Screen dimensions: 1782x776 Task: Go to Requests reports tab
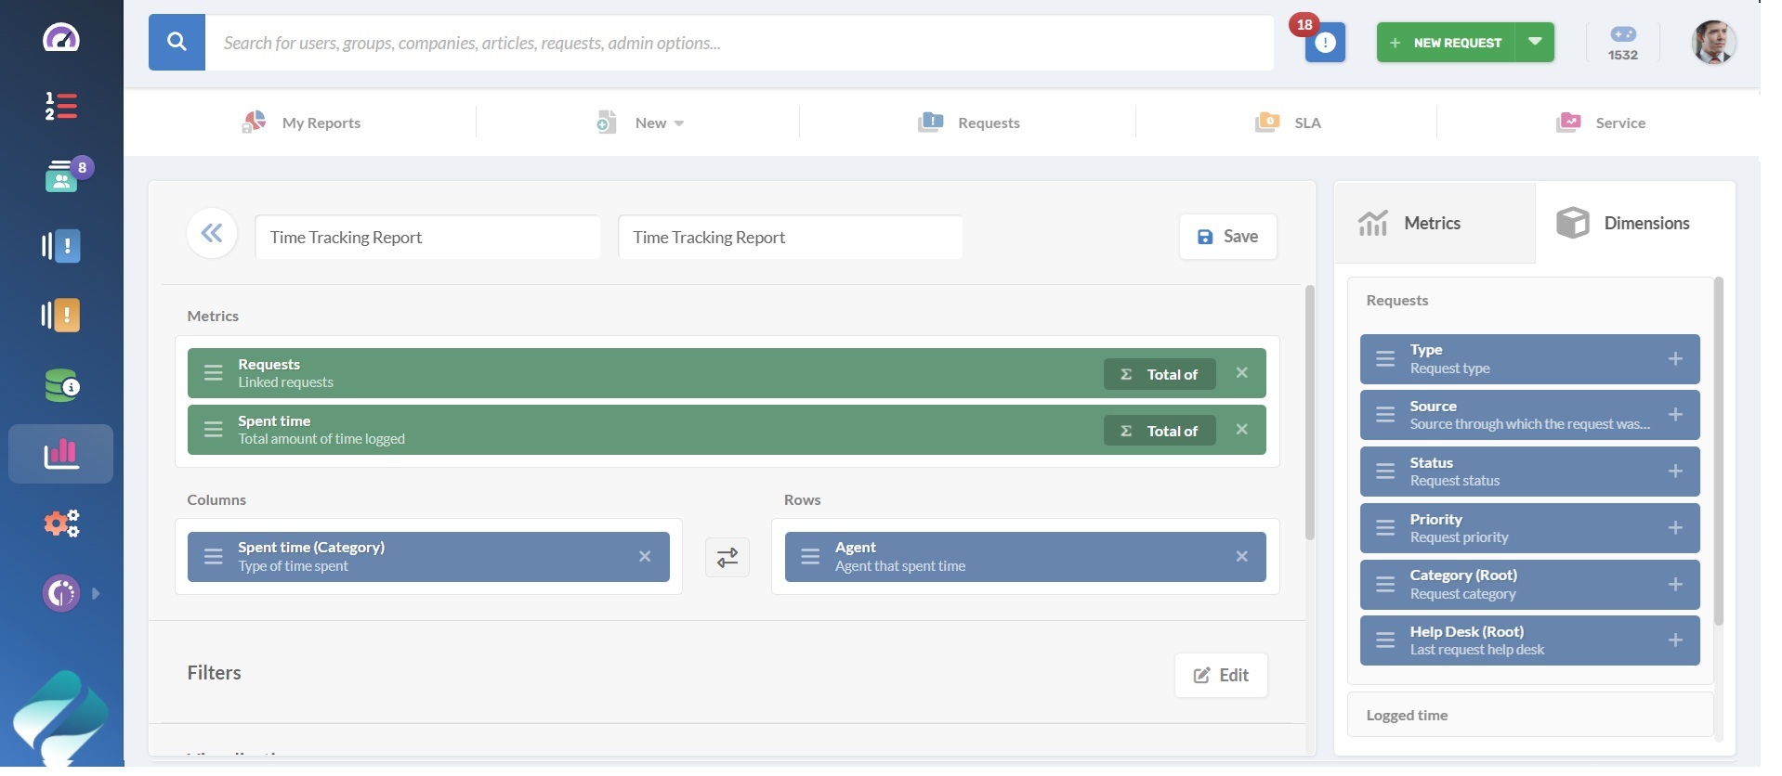969,123
